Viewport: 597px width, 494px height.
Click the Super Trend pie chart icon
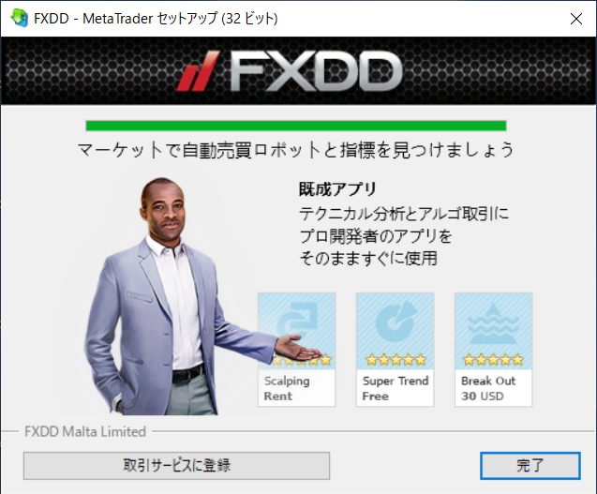(x=396, y=322)
